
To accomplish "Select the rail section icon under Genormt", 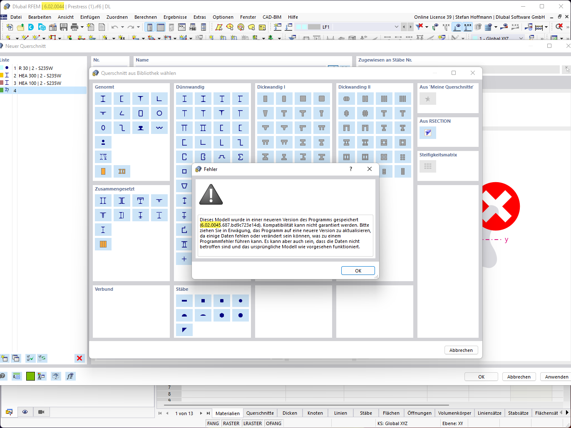I will 141,128.
